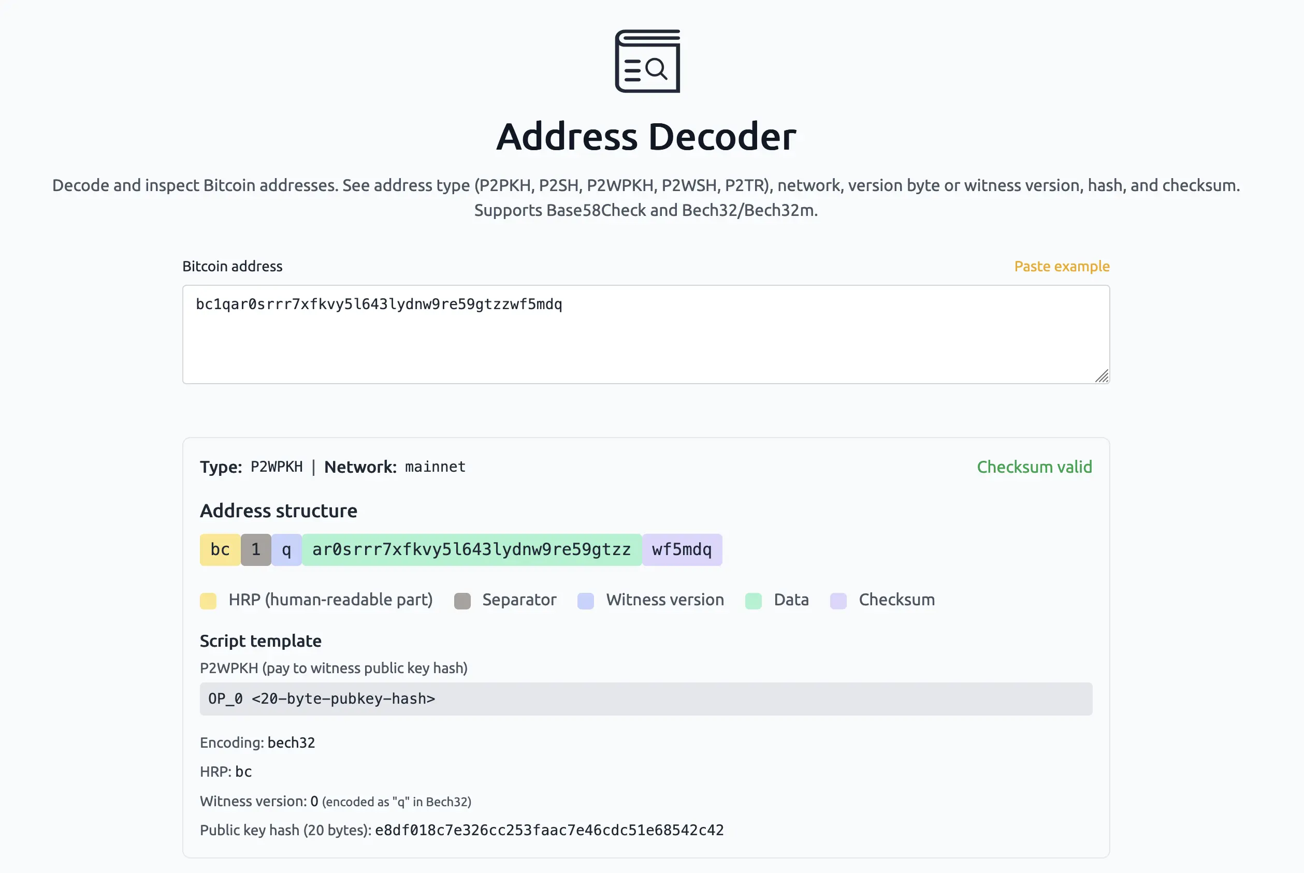Select the 'bc' HRP segment
This screenshot has height=873, width=1304.
tap(220, 549)
